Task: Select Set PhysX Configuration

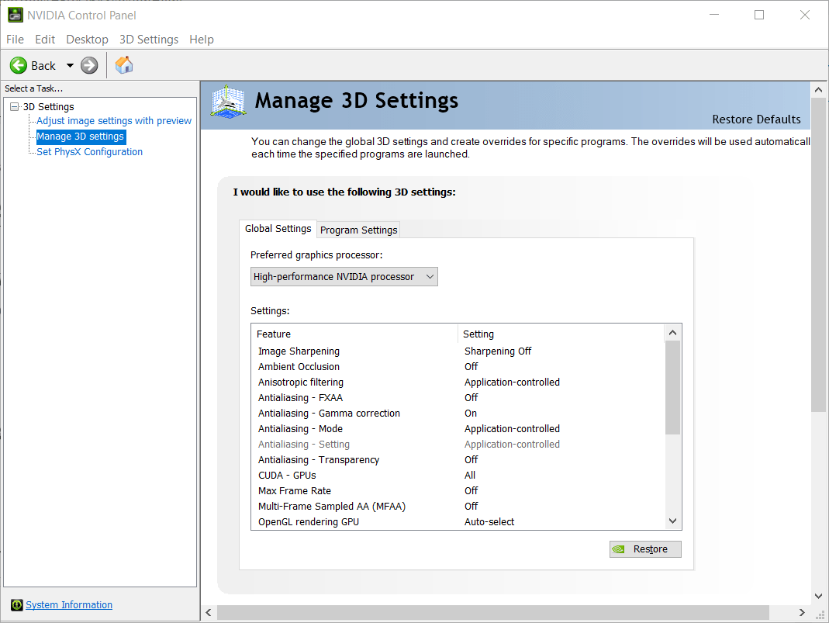Action: 90,151
